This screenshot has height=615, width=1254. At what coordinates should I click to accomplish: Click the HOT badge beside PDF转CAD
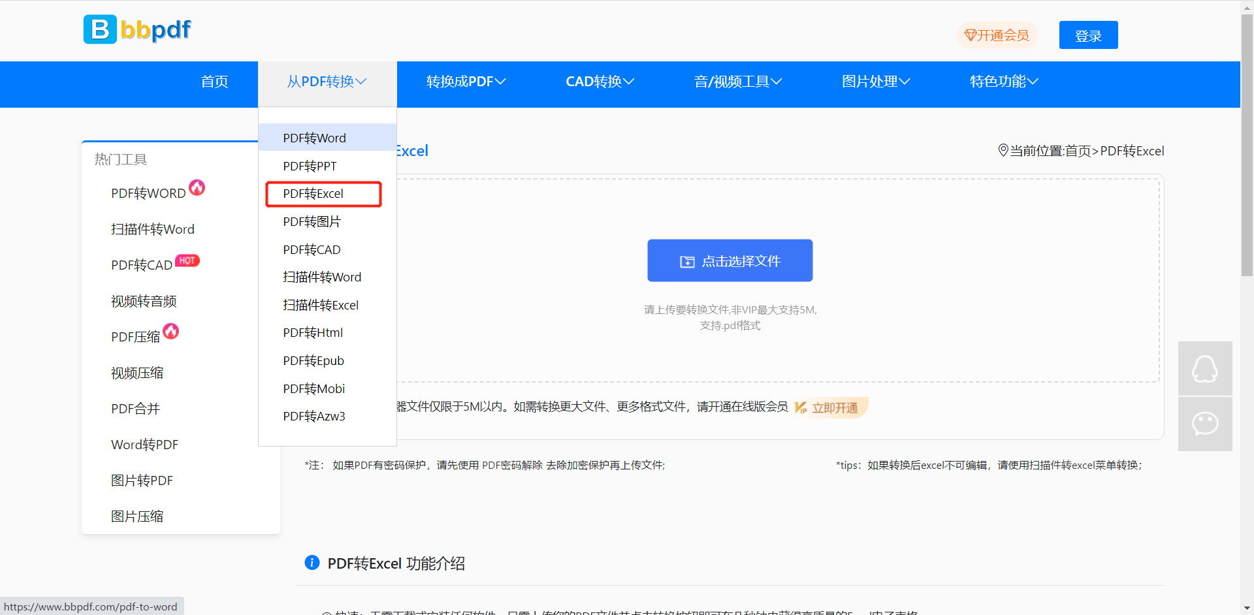click(187, 260)
